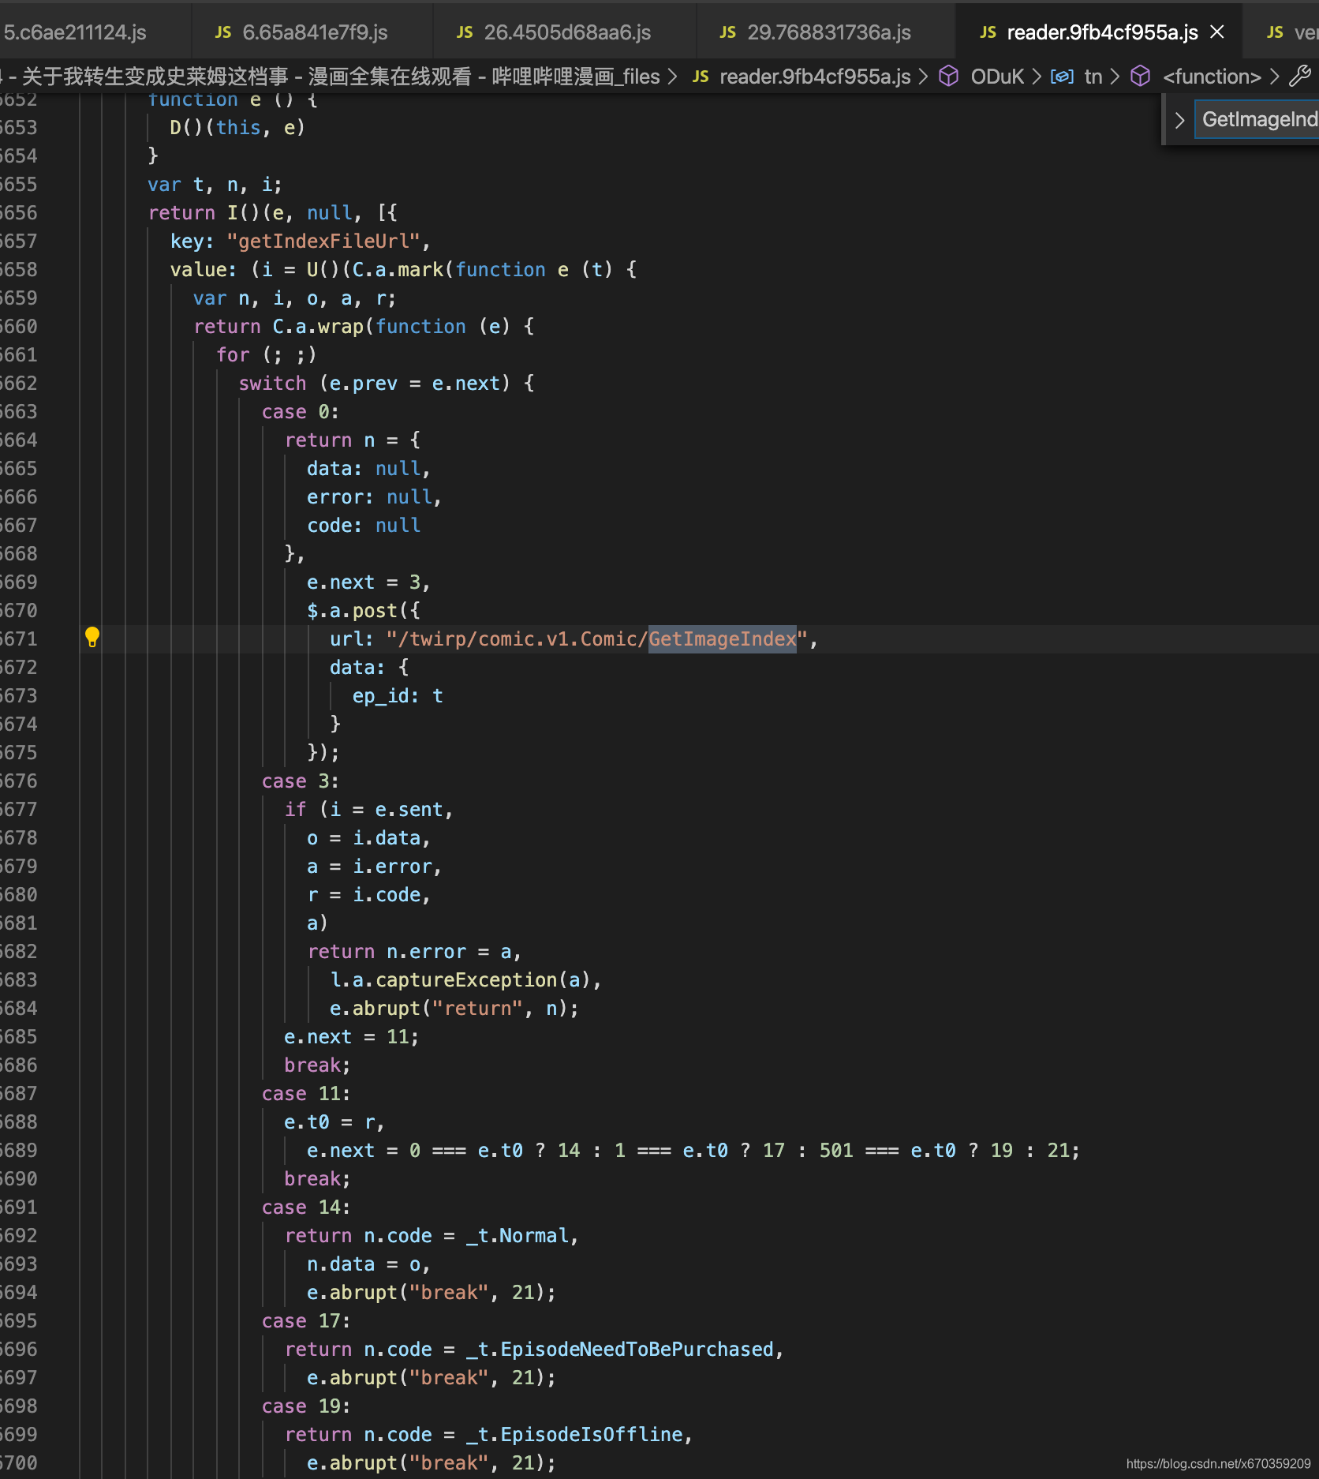Click the GetImageIndex search input field
1319x1479 pixels.
(x=1257, y=119)
